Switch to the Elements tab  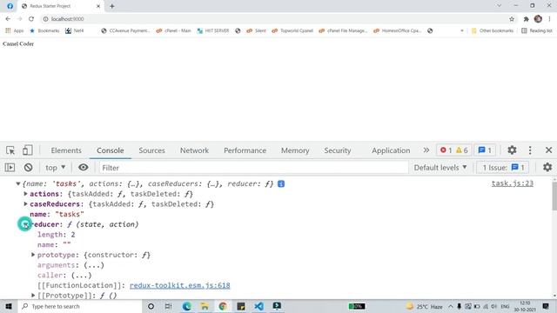66,150
